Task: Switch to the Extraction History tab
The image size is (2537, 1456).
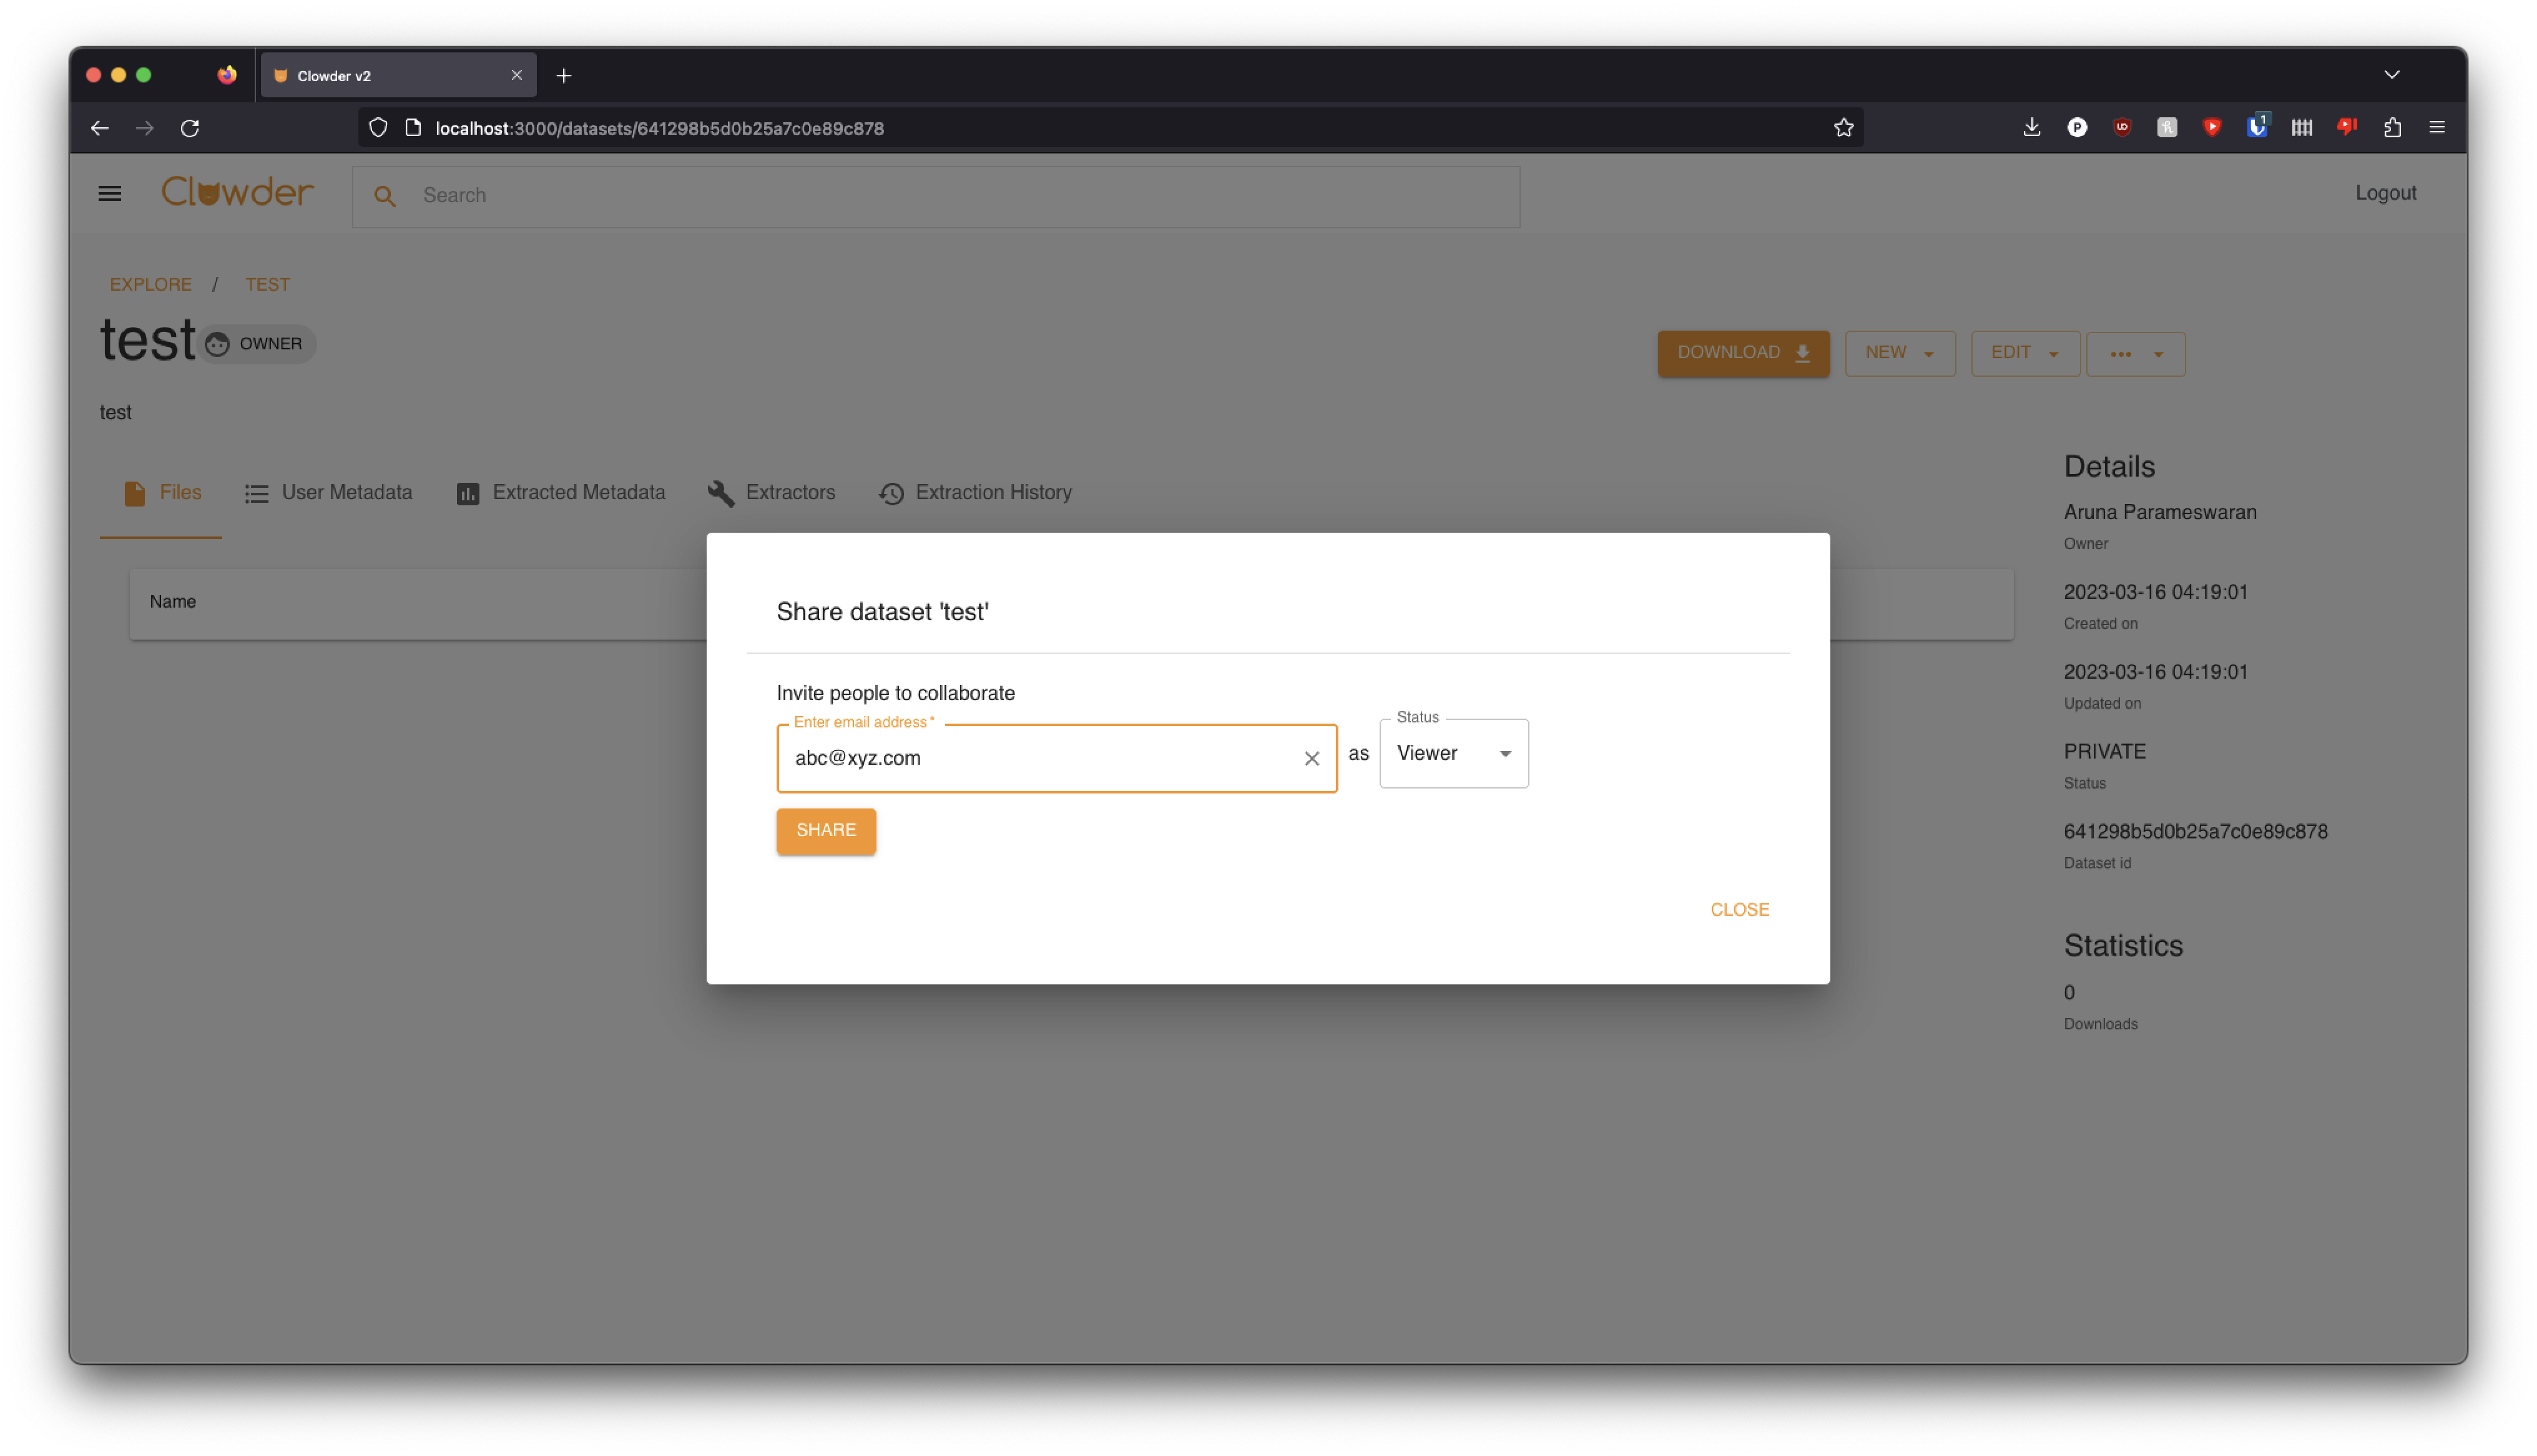Action: point(975,493)
